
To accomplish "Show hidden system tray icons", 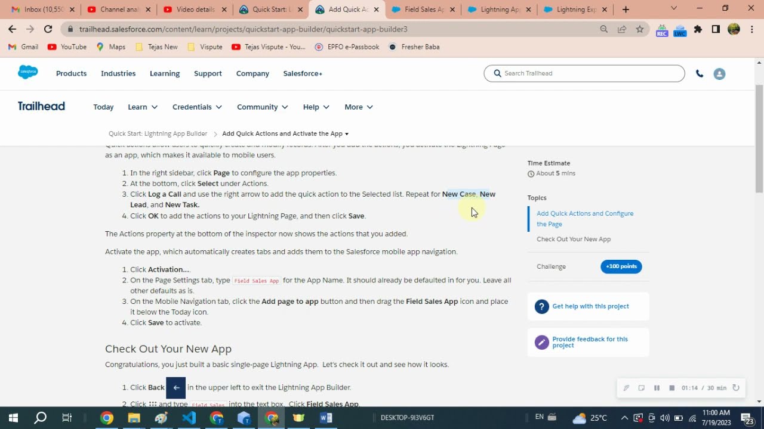I will tap(624, 418).
